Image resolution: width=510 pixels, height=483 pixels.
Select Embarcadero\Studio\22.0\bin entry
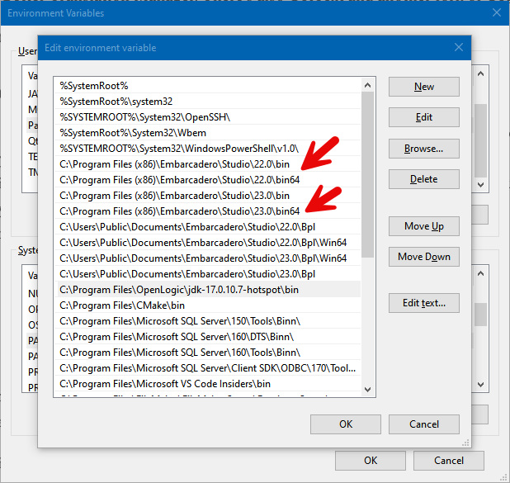pos(207,164)
